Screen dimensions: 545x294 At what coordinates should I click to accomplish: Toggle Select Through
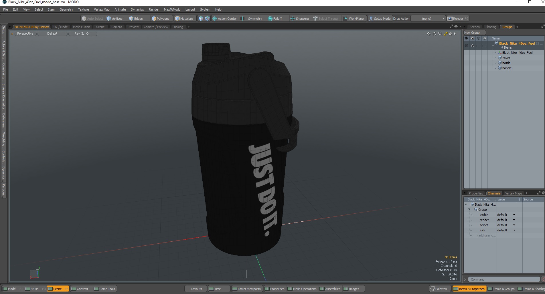click(326, 19)
